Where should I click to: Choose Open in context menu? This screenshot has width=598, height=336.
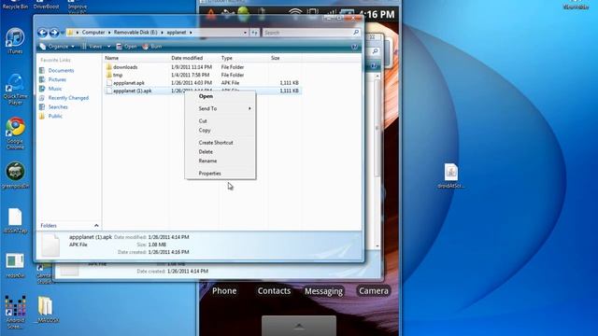point(221,96)
